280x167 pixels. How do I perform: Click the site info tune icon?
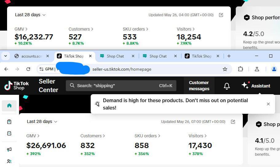tap(41, 69)
